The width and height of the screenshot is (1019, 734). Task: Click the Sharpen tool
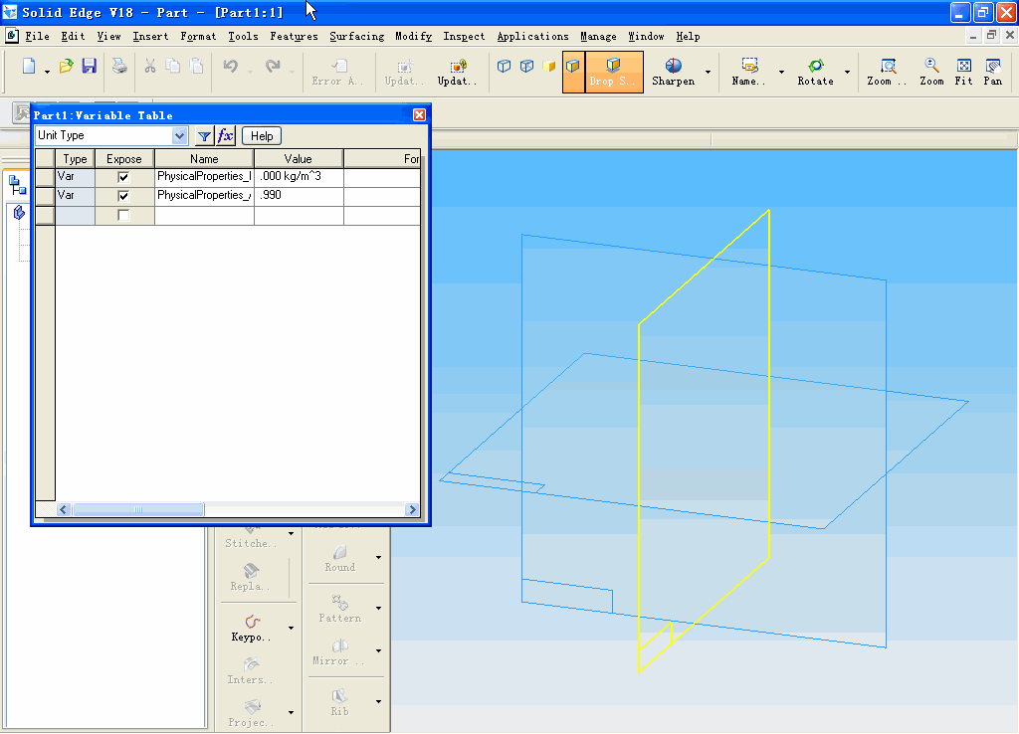click(674, 72)
